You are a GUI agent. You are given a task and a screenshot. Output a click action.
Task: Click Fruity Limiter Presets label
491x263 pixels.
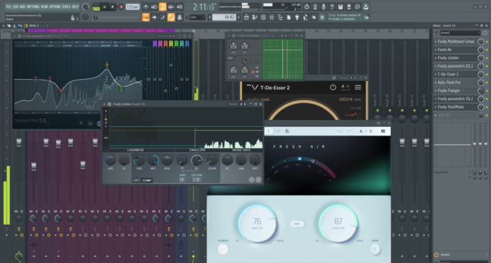pyautogui.click(x=233, y=104)
